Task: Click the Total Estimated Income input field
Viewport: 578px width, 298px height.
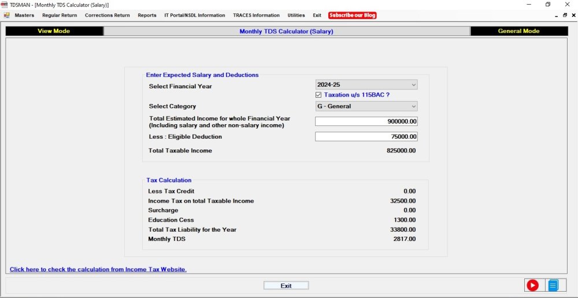Action: click(366, 121)
